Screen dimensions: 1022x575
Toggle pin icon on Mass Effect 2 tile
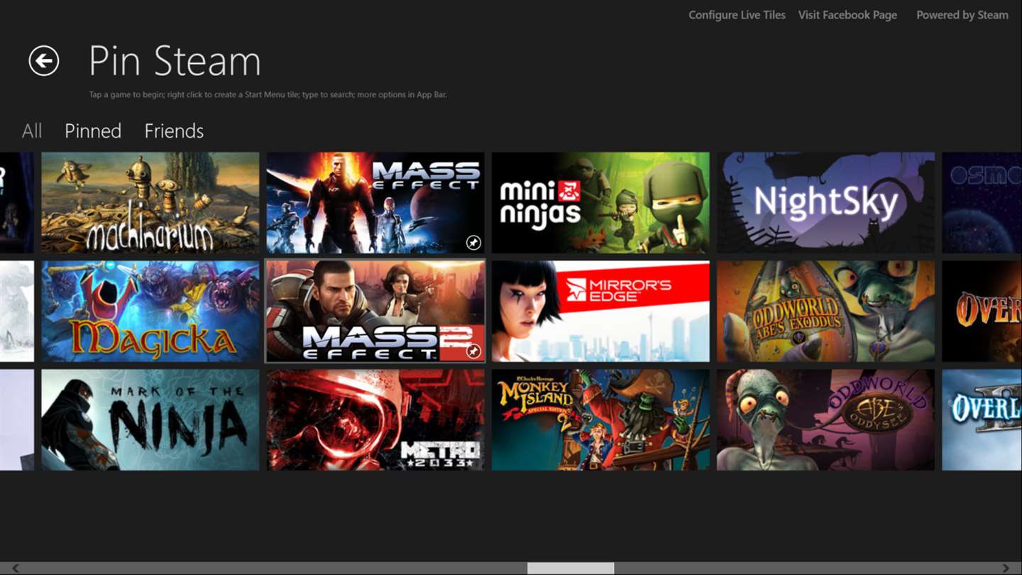[473, 351]
